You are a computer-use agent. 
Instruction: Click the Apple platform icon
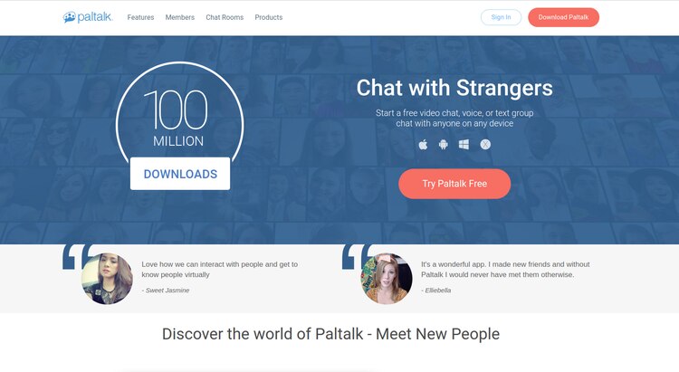(x=423, y=145)
